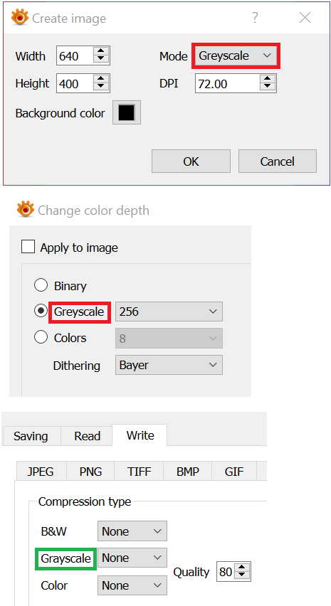Increase Width using the up arrow
Viewport: 331px width, 606px height.
click(x=101, y=52)
